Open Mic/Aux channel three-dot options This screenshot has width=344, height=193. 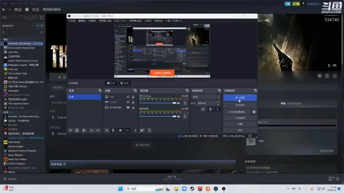[x=185, y=103]
